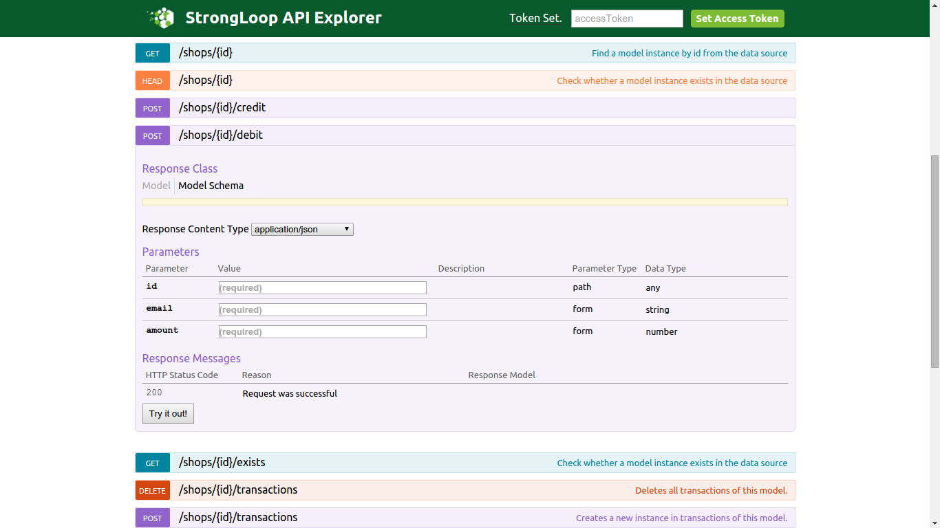
Task: Click the amount parameter name
Action: [162, 330]
